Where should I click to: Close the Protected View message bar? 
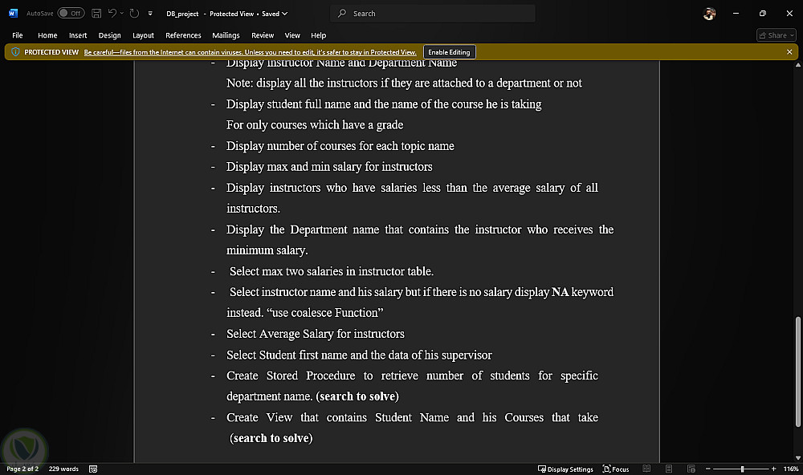(x=789, y=52)
